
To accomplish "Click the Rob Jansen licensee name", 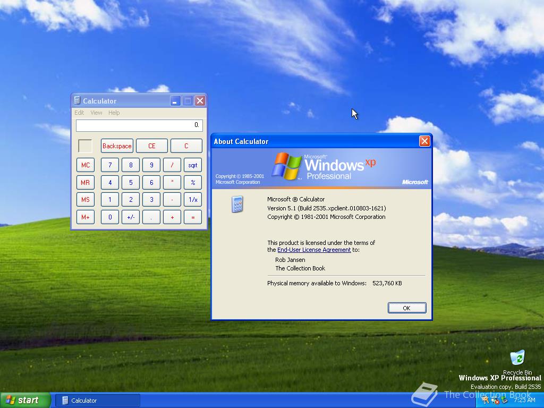I will (290, 260).
